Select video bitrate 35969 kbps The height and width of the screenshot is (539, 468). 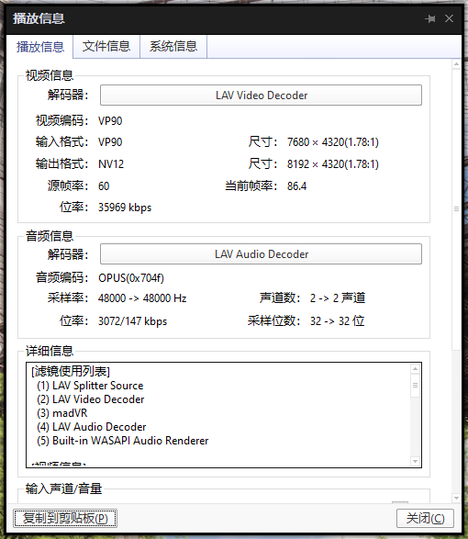(125, 208)
